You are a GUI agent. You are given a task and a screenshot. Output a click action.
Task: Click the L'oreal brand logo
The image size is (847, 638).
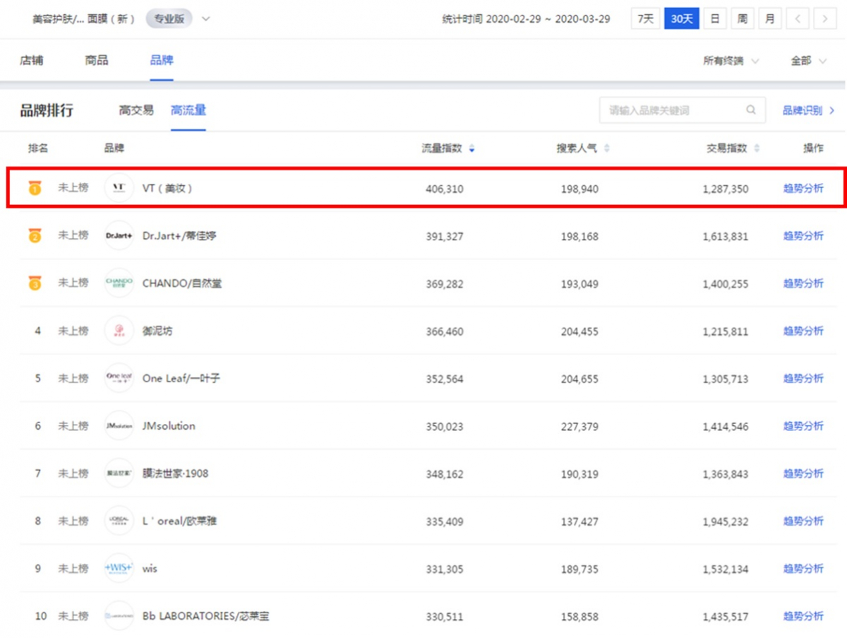119,521
